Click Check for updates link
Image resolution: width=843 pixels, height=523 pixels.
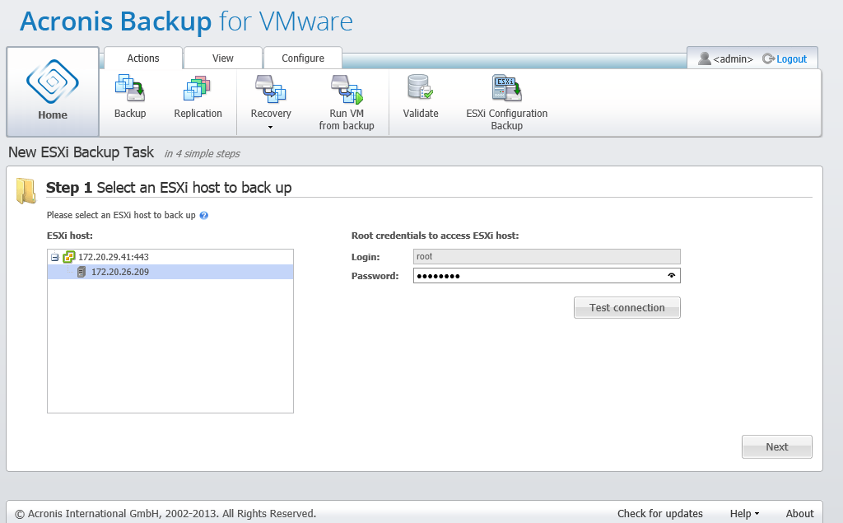coord(659,513)
